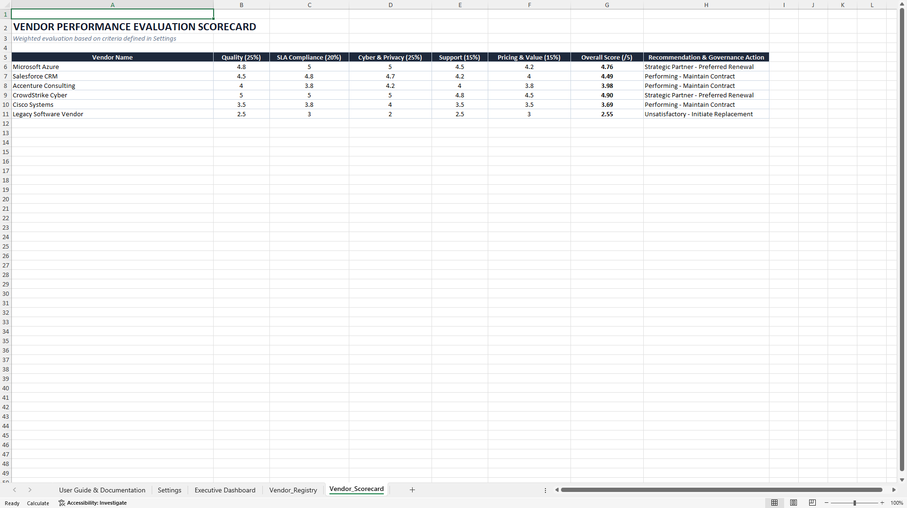Viewport: 907px width, 508px height.
Task: Click the Cyber & Privacy (25%) header
Action: tap(390, 57)
